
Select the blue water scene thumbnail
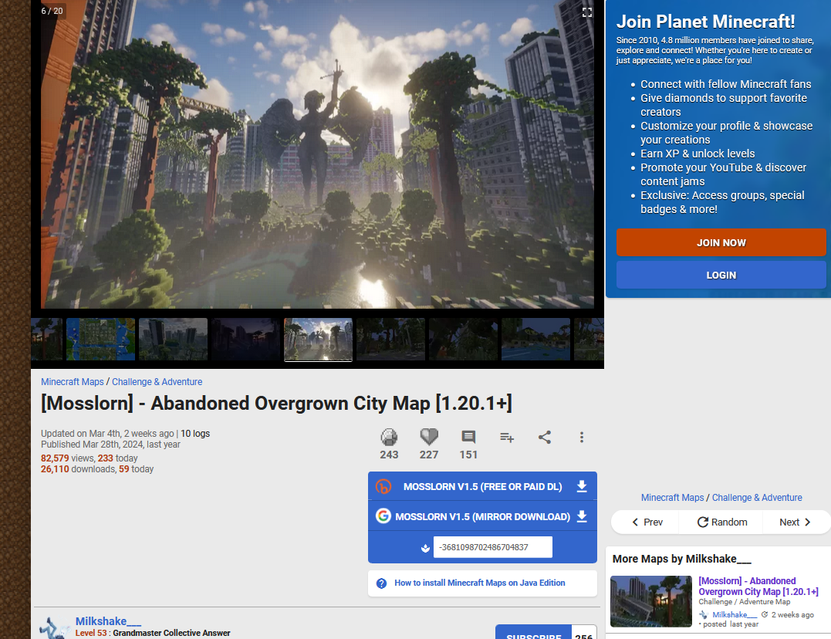pos(535,340)
